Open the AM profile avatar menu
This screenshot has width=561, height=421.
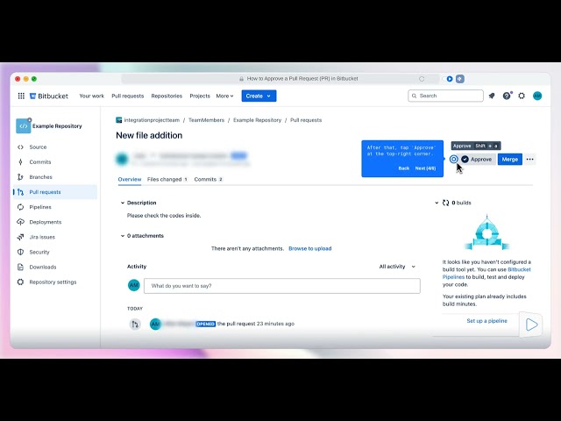(537, 96)
